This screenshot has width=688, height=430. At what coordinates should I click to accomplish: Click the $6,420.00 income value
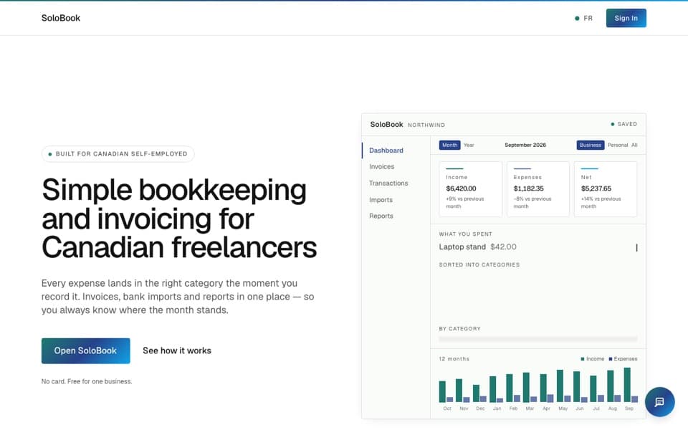click(x=461, y=188)
